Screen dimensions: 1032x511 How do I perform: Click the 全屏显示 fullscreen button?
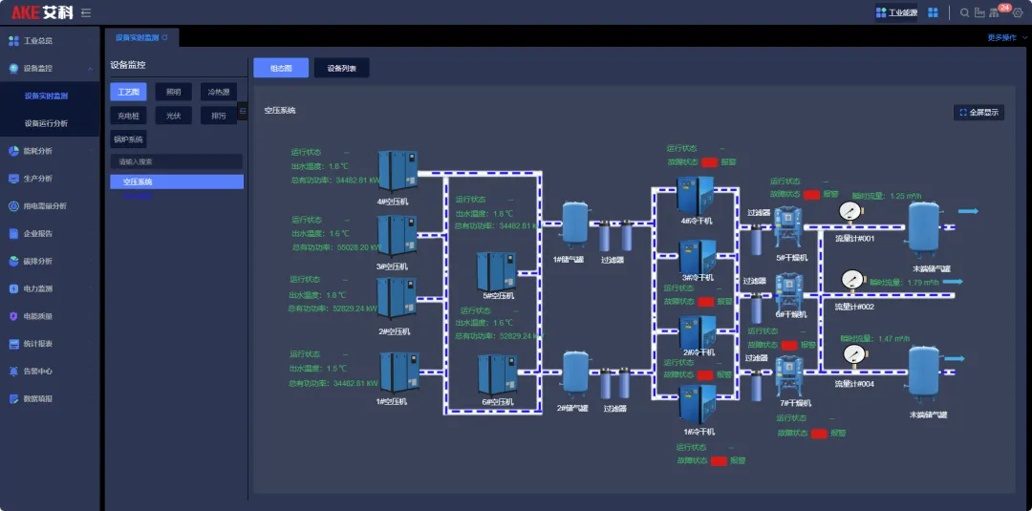[978, 112]
